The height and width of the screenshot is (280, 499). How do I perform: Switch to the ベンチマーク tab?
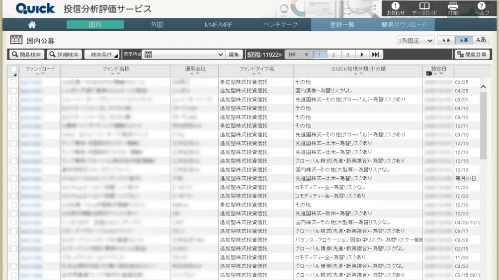280,25
